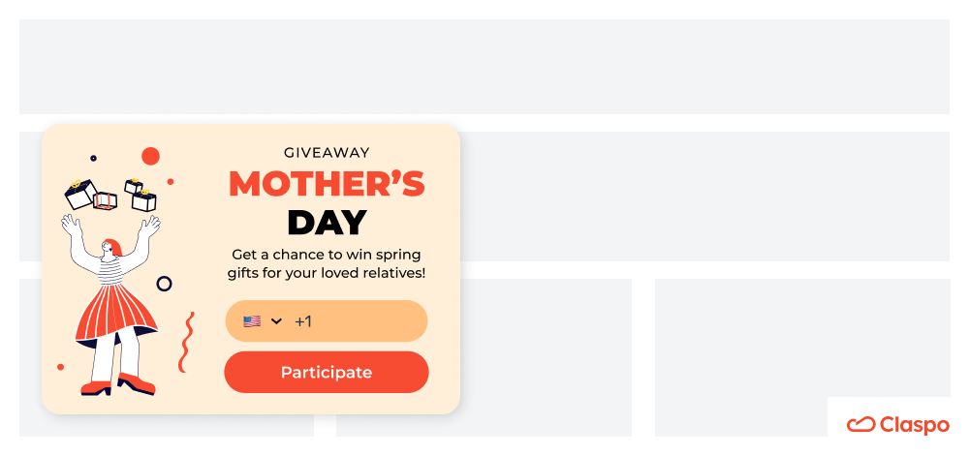Click the +1 dial code text
This screenshot has height=455, width=969.
tap(303, 321)
